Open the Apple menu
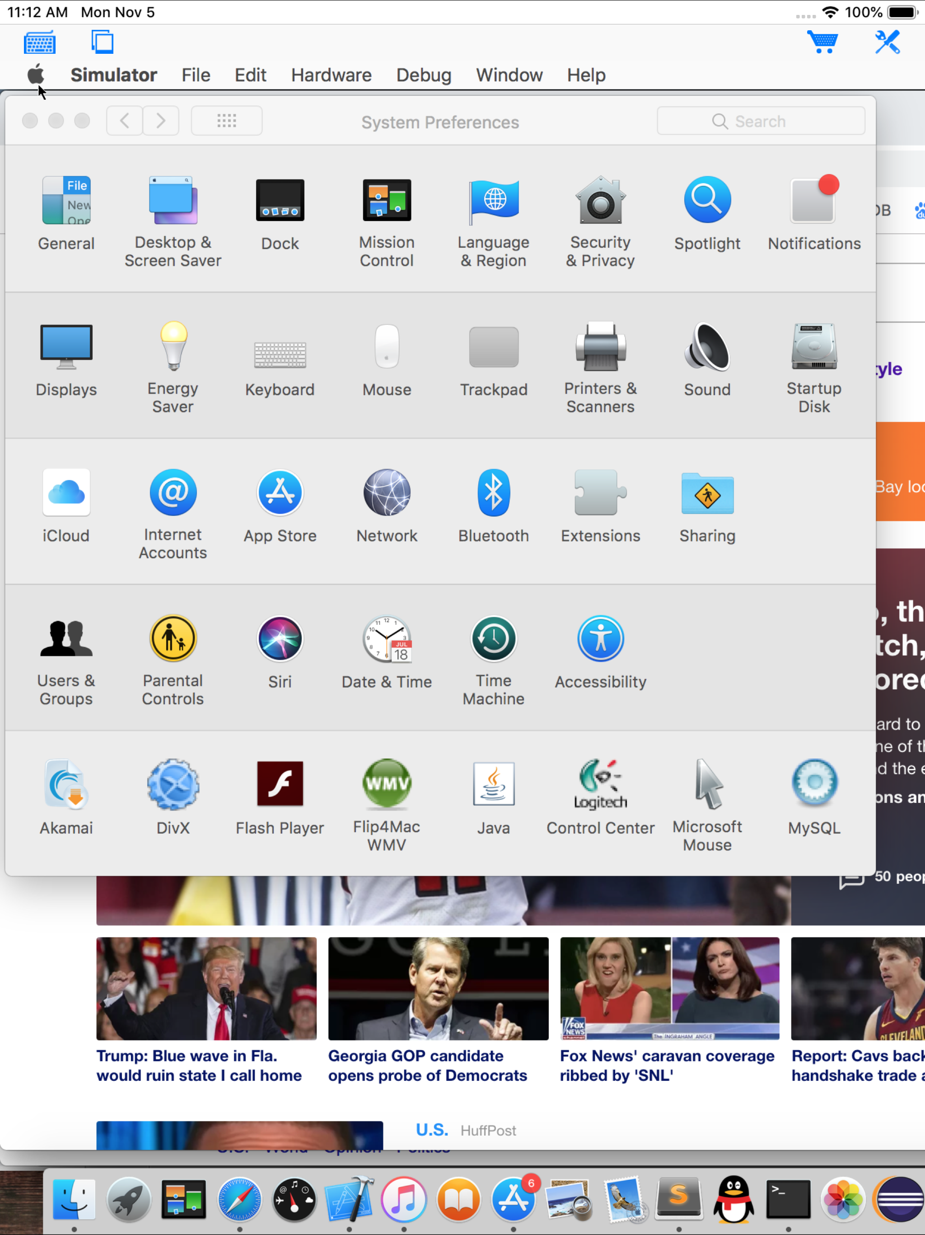The image size is (925, 1235). pyautogui.click(x=36, y=74)
